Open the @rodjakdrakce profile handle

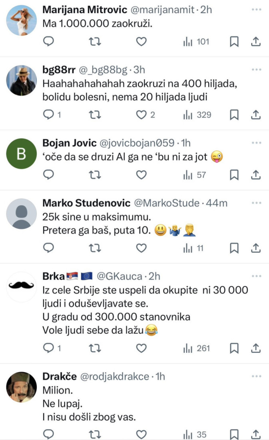(114, 376)
